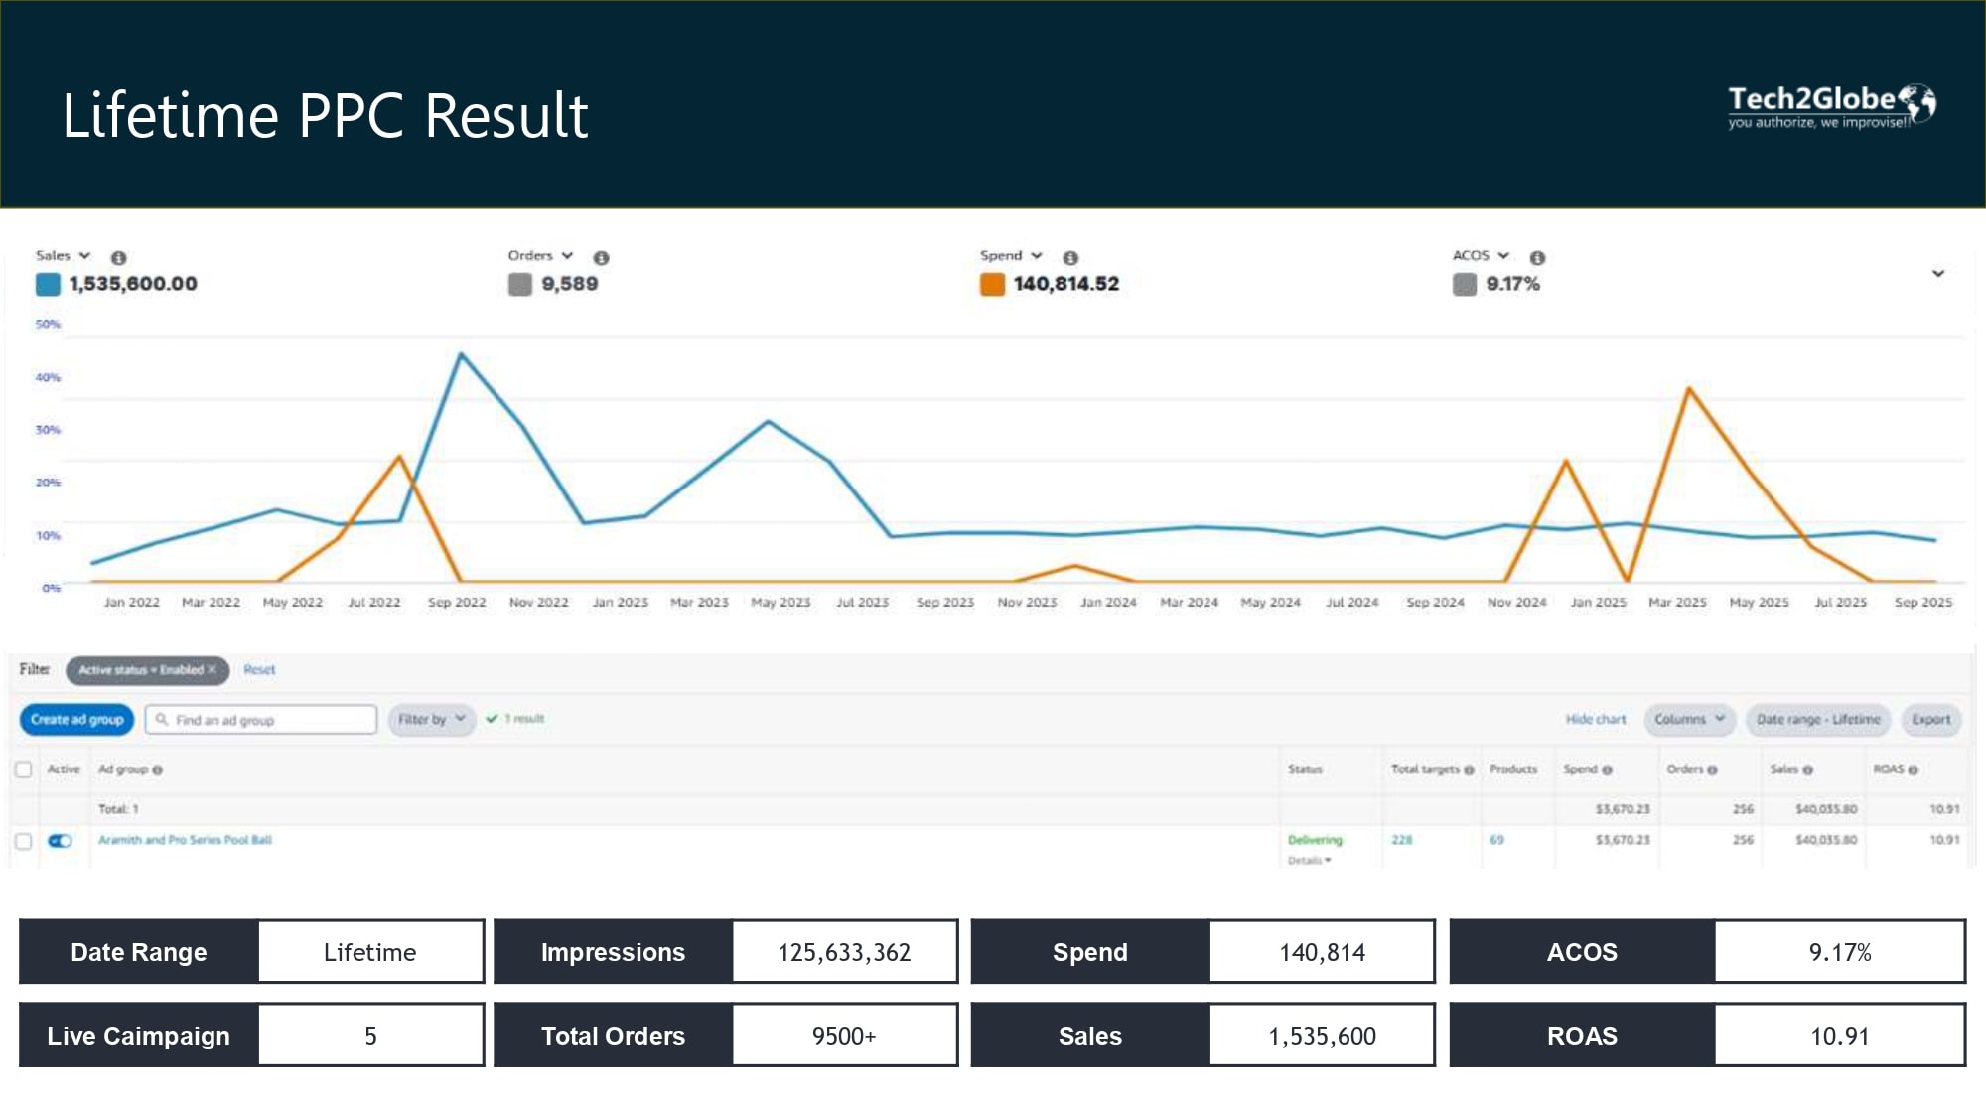Click the Export button
Viewport: 1986px width, 1117px height.
(1930, 719)
